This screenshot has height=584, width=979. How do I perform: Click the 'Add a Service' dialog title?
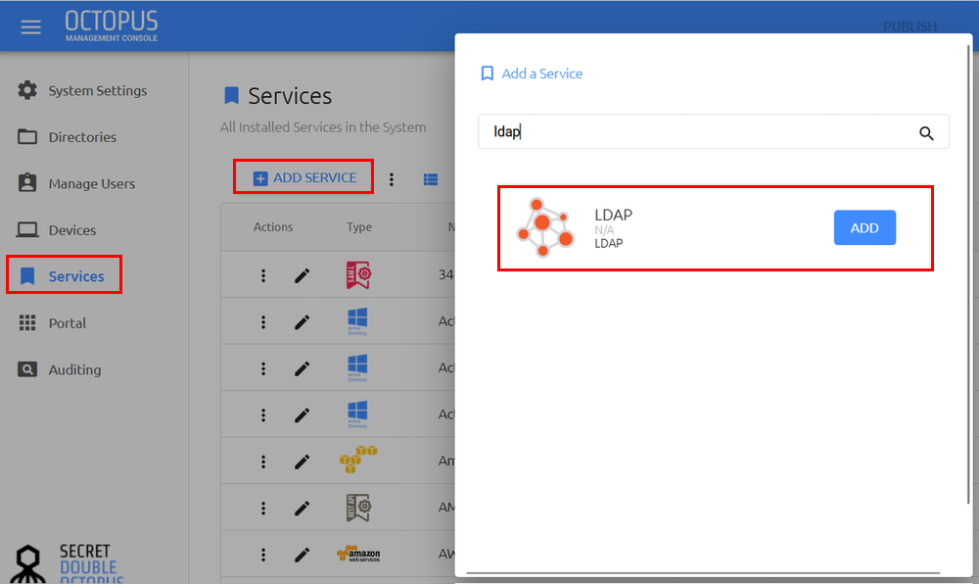tap(542, 73)
